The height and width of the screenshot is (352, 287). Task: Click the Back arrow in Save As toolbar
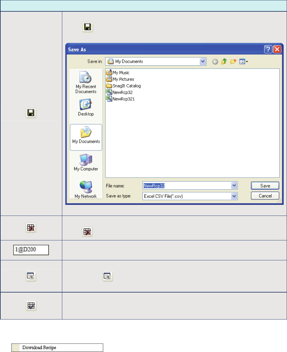(215, 62)
